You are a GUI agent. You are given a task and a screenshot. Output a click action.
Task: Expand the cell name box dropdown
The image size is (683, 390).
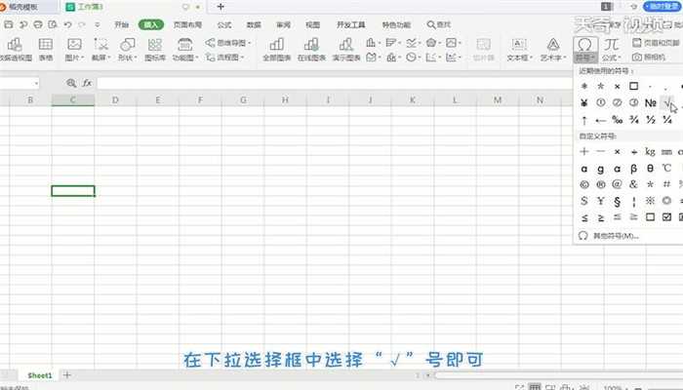pyautogui.click(x=36, y=83)
